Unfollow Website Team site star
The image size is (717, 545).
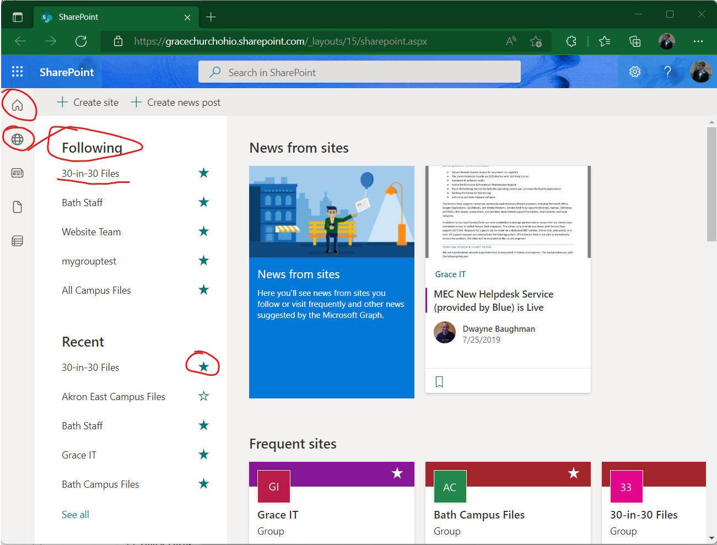pos(204,231)
